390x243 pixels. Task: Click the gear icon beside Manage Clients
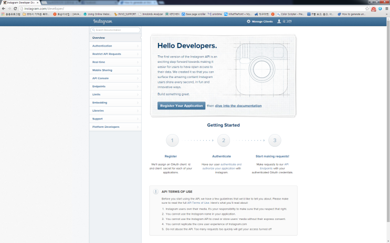click(248, 21)
